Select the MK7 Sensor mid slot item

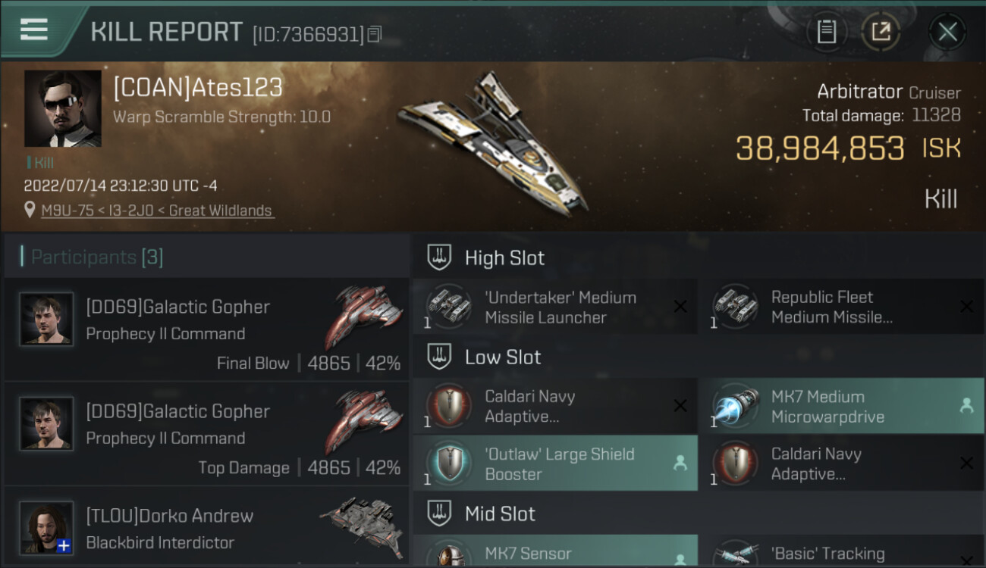(x=554, y=551)
